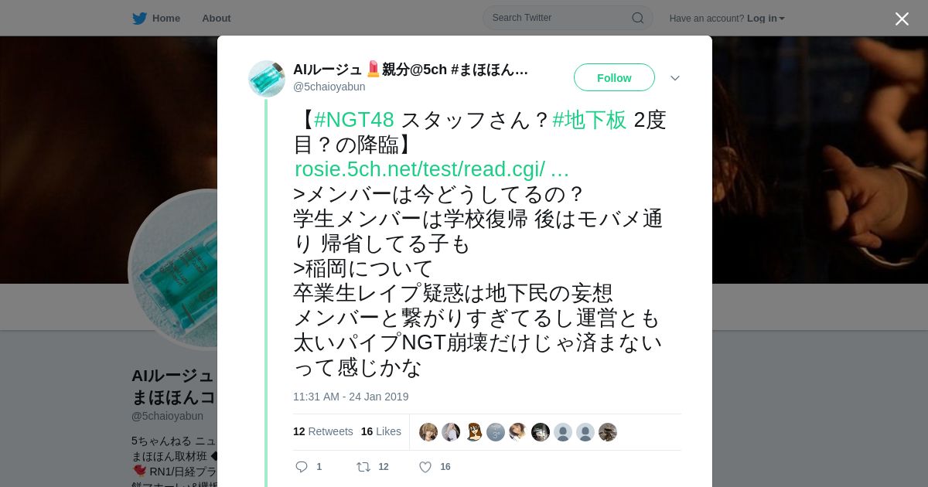Click the Twitter bird Home icon
The height and width of the screenshot is (487, 928).
tap(139, 19)
